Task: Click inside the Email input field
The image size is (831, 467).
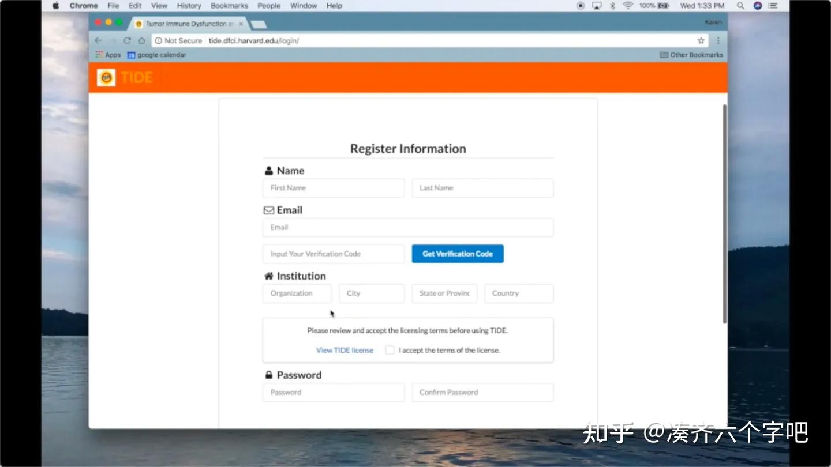Action: (x=408, y=227)
